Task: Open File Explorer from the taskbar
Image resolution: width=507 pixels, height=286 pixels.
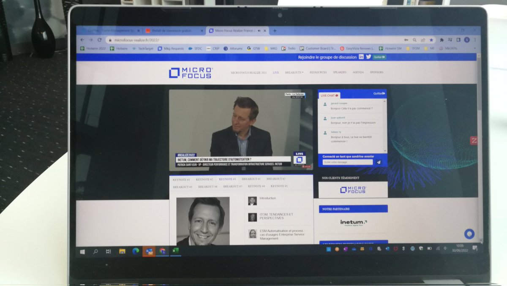Action: (x=122, y=251)
